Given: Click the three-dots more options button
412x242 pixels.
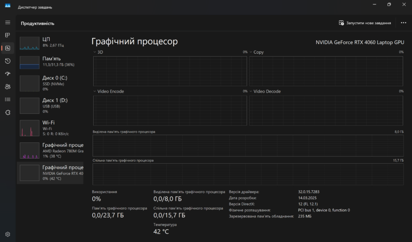Looking at the screenshot, I should pyautogui.click(x=403, y=23).
